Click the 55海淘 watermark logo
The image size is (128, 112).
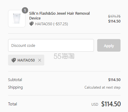[x=64, y=56]
